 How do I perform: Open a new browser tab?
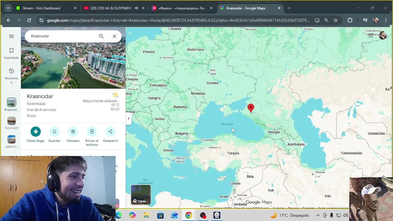tap(289, 8)
